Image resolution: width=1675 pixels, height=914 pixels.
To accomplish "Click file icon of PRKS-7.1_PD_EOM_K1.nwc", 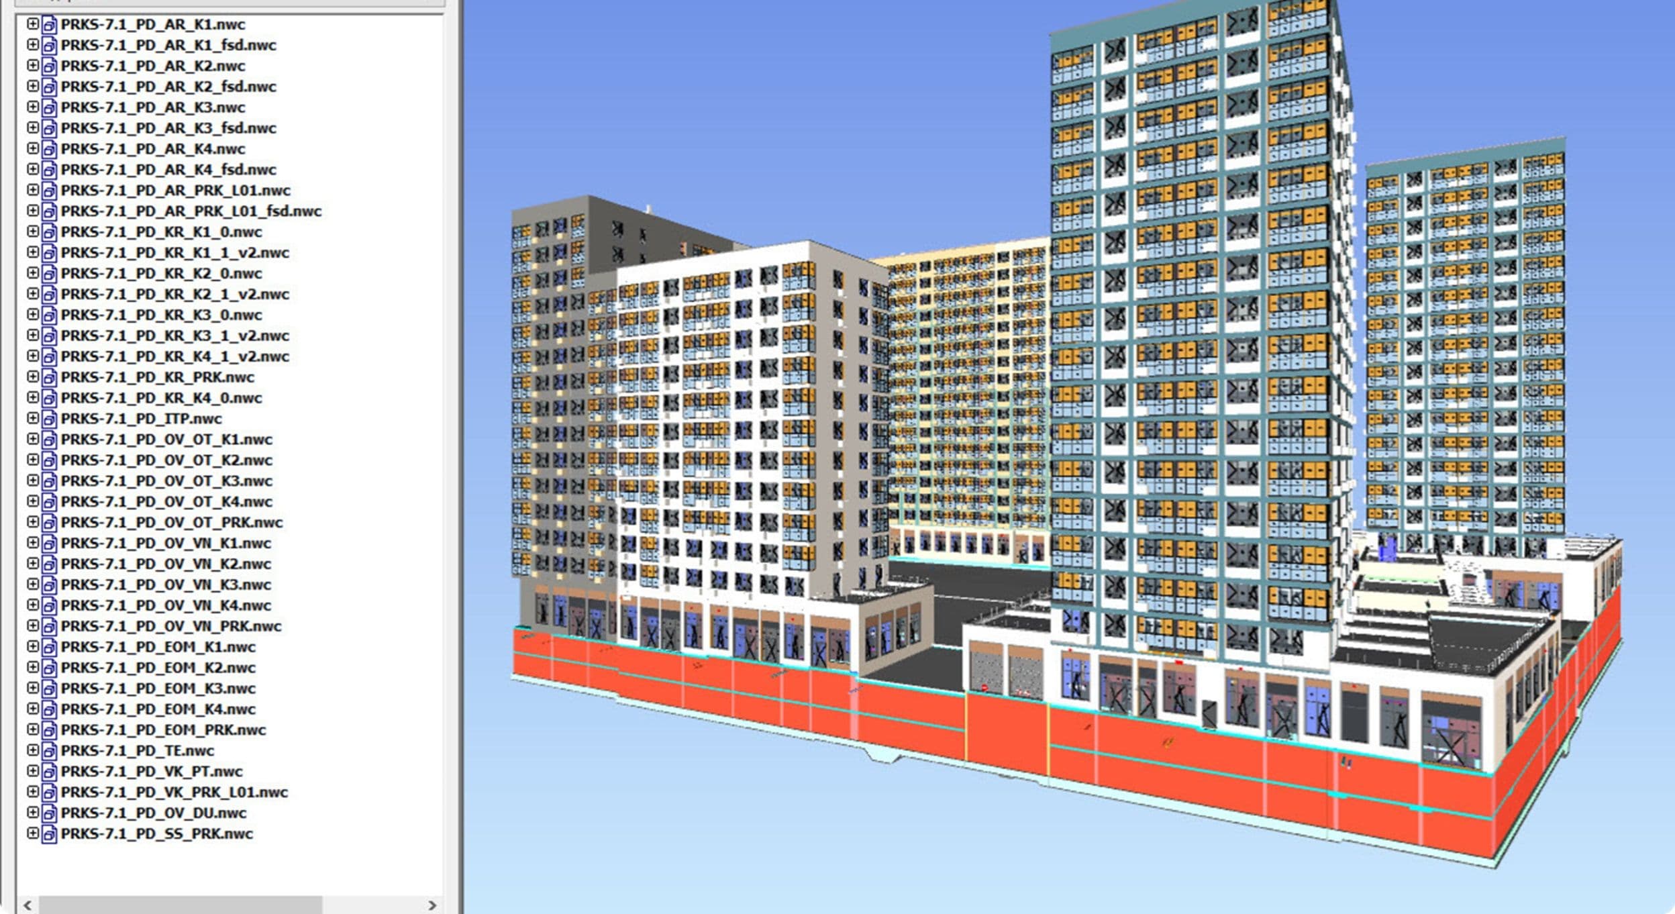I will click(x=49, y=648).
